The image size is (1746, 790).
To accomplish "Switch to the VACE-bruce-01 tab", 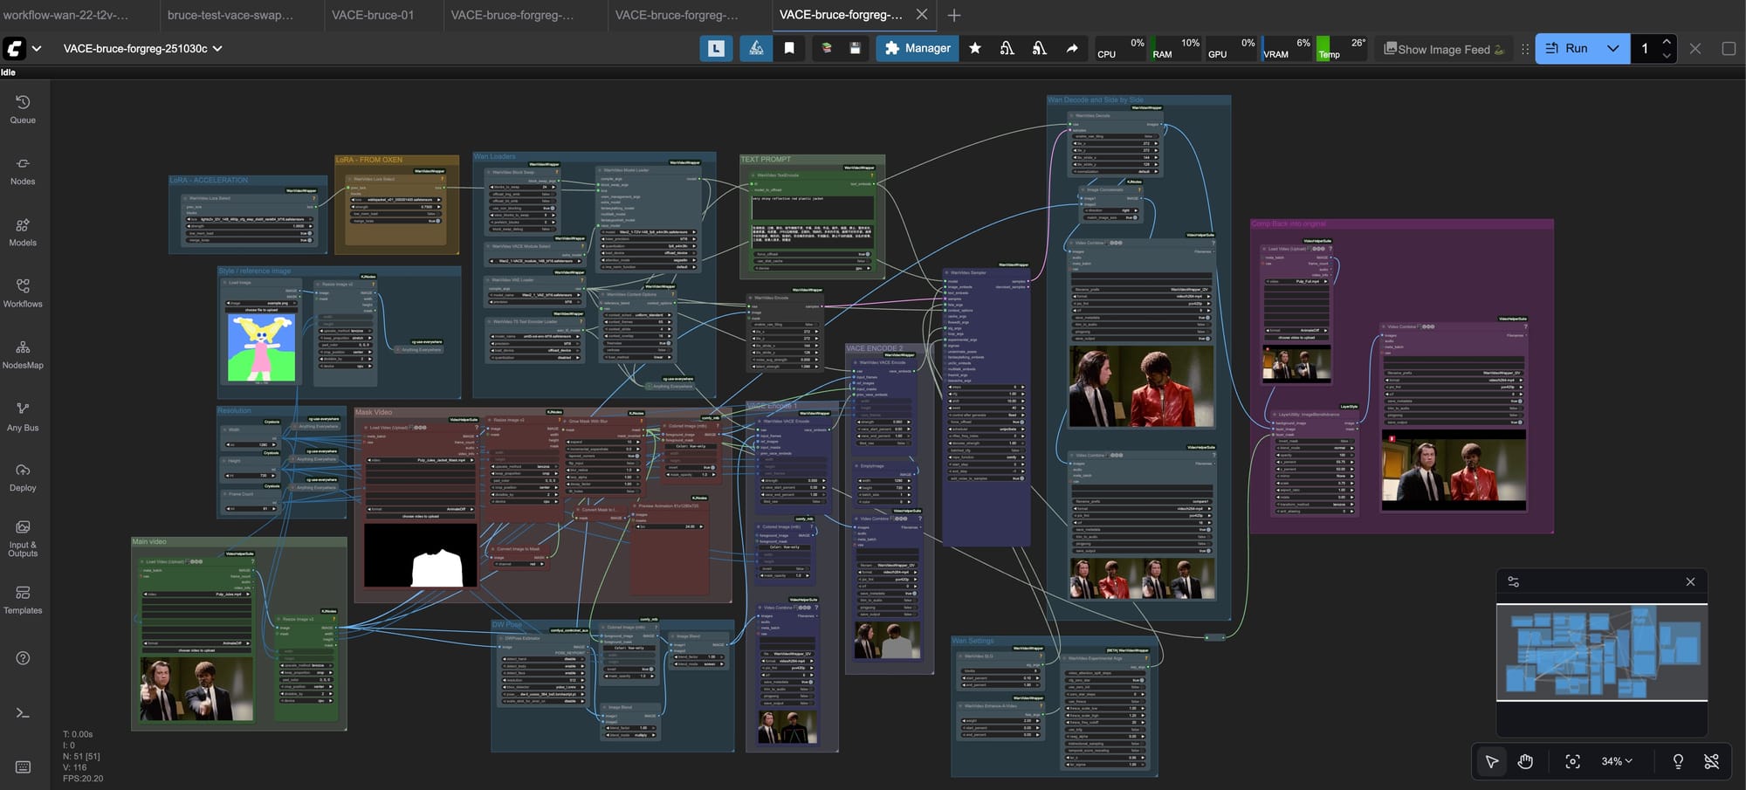I will tap(373, 15).
